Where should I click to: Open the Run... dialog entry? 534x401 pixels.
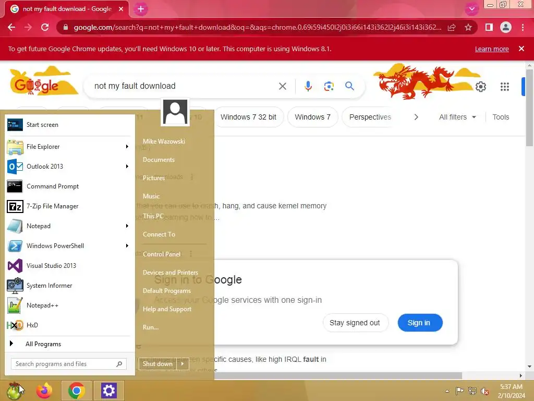pyautogui.click(x=151, y=327)
